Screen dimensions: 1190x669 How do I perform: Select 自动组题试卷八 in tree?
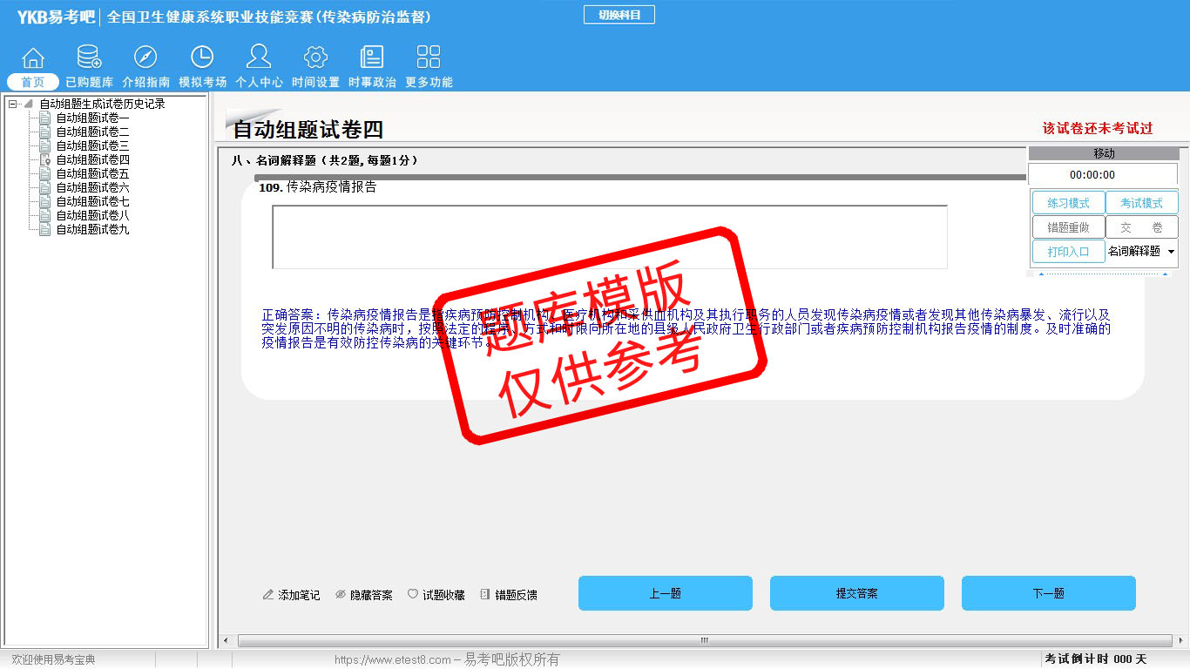click(92, 215)
